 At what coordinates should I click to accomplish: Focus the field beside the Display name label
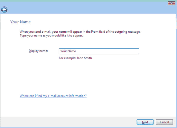pos(99,51)
